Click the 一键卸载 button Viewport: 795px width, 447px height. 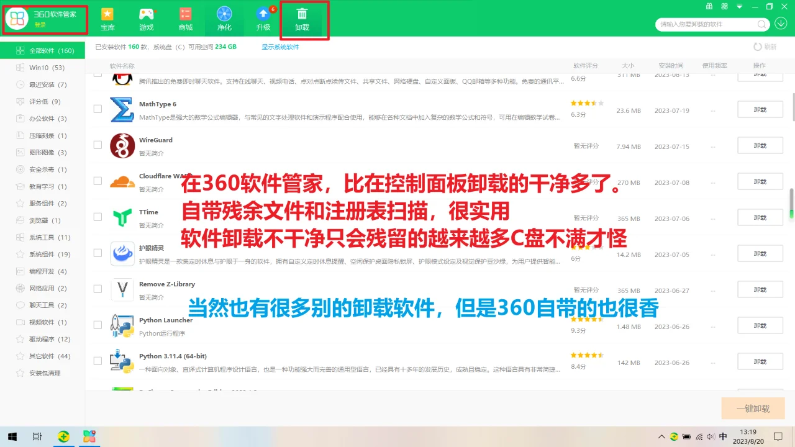752,408
